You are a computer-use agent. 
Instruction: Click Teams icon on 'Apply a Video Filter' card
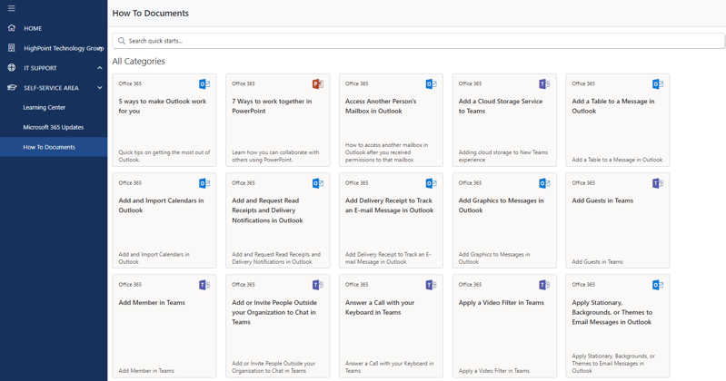pyautogui.click(x=544, y=285)
